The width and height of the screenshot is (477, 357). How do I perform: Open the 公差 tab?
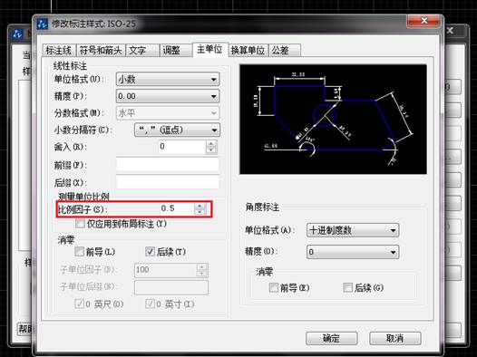tap(285, 50)
